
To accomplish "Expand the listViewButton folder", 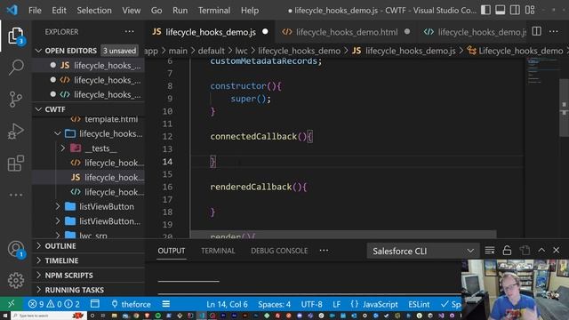I will click(58, 206).
